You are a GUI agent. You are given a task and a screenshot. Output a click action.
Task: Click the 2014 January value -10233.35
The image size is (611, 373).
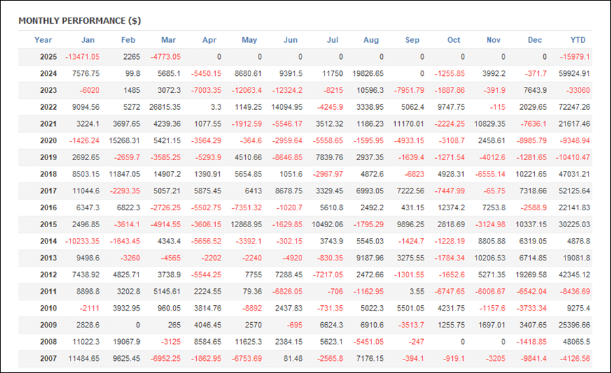[82, 241]
